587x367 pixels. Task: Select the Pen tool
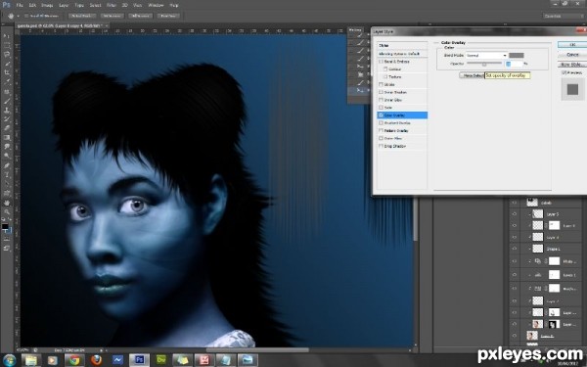[7, 165]
